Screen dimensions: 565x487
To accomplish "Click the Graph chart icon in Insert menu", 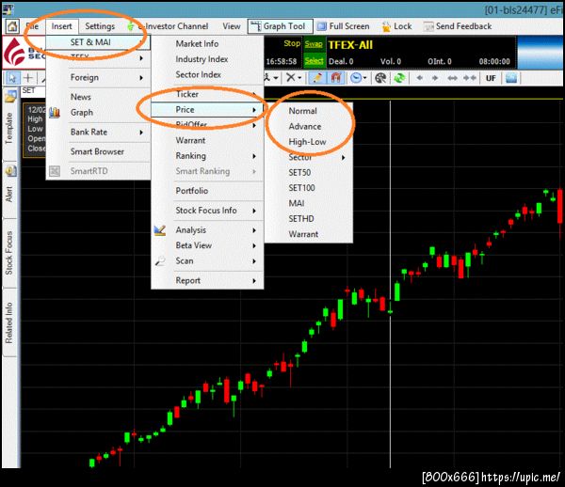I will pyautogui.click(x=55, y=113).
